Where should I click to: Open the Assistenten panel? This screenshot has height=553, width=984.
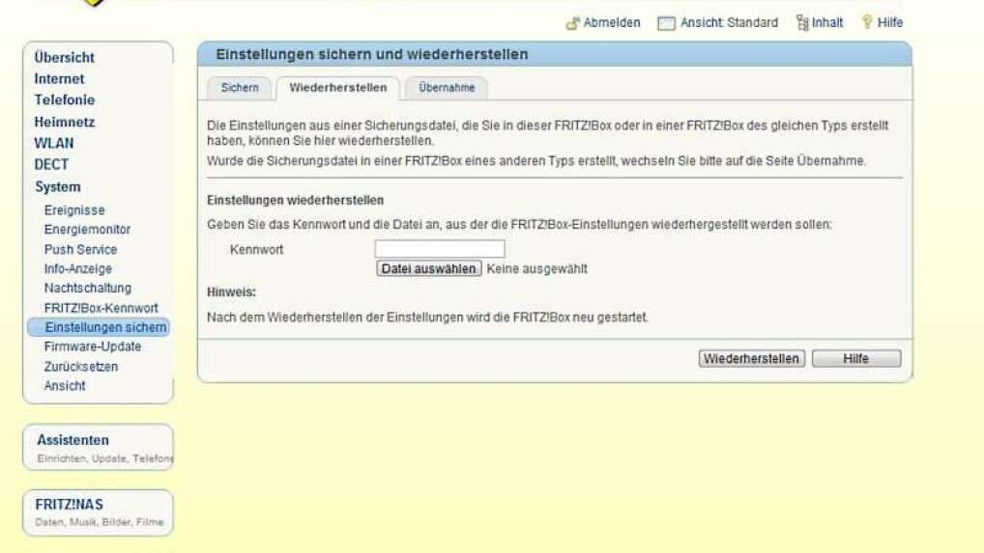(73, 440)
